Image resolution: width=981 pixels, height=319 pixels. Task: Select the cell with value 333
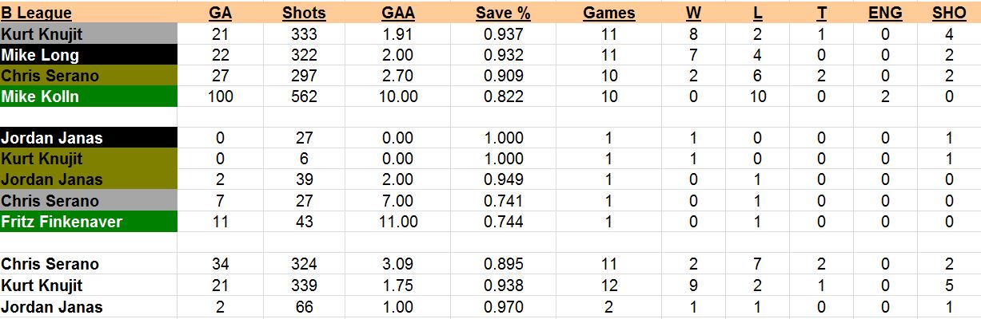tap(304, 34)
